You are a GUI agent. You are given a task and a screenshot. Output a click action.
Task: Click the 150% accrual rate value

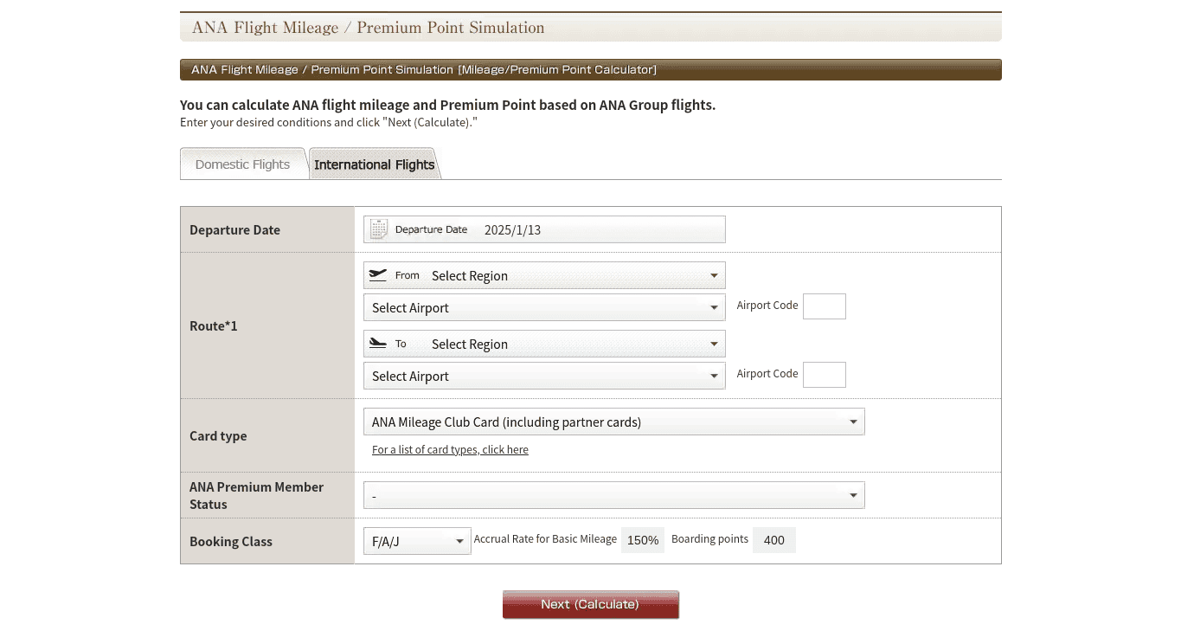[643, 540]
